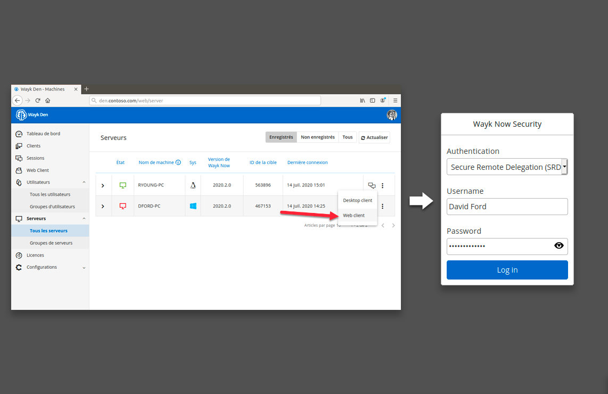Show password with the eye icon
Screen dimensions: 608x394
click(559, 245)
